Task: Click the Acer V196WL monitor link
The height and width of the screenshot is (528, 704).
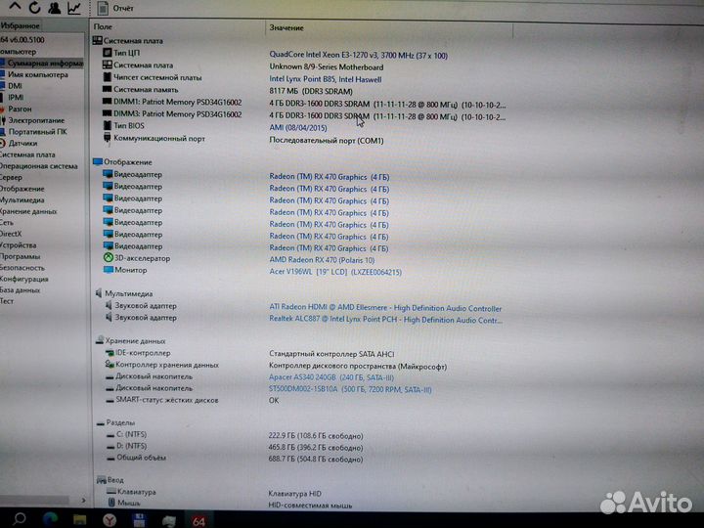Action: coord(335,272)
